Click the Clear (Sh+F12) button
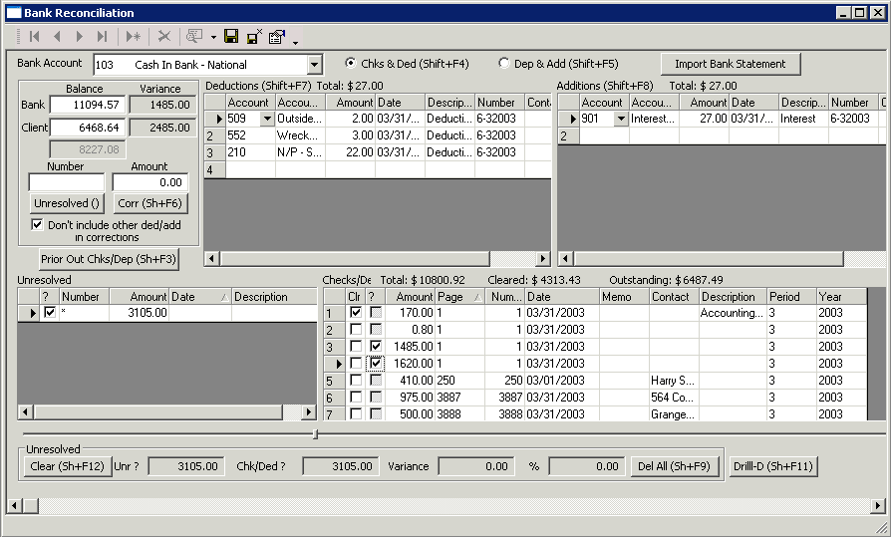Screen dimensions: 891x537 click(67, 466)
